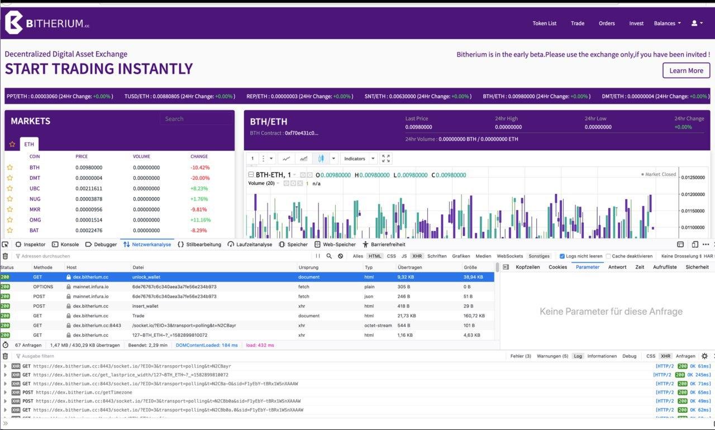Star the UBC coin row
This screenshot has height=430, width=715.
9,188
